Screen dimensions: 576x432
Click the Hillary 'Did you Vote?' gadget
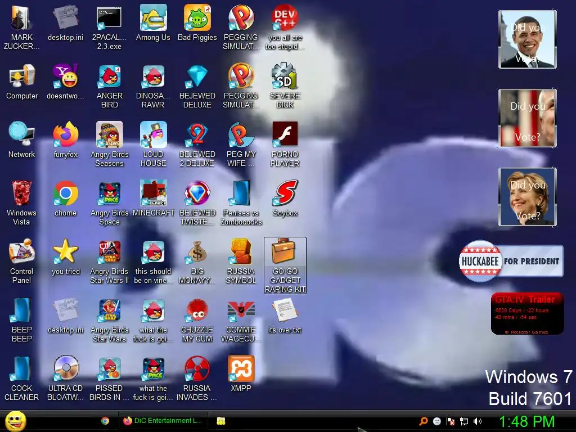tap(528, 197)
